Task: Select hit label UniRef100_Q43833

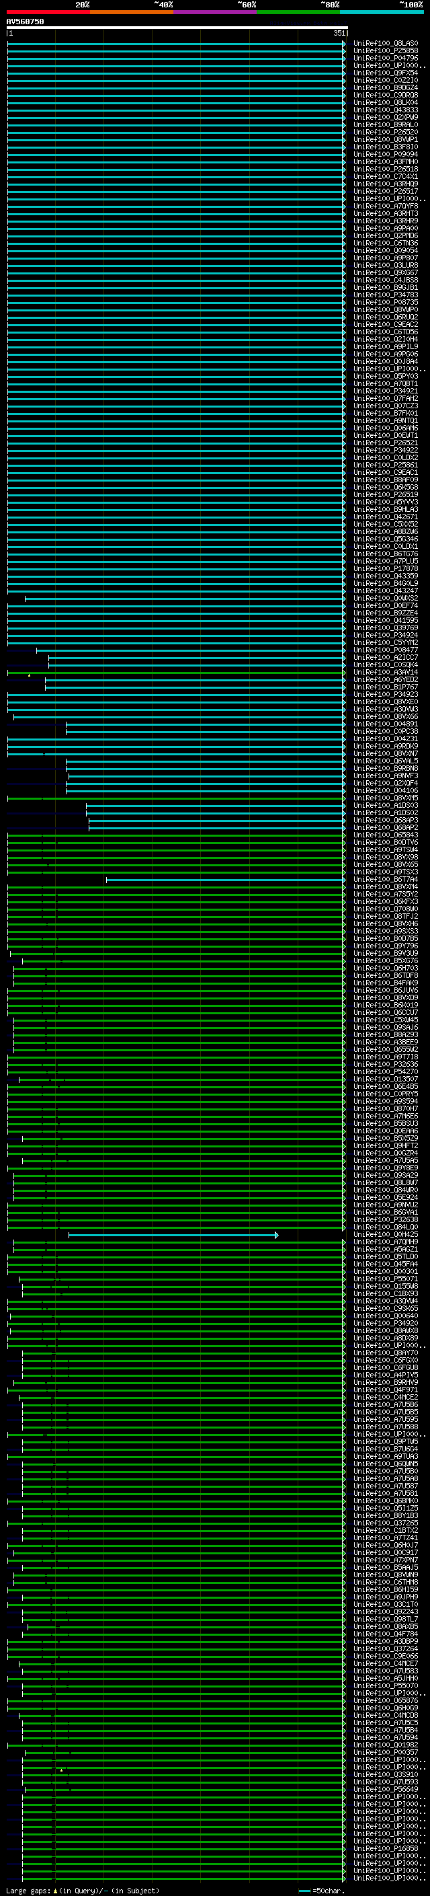Action: [x=386, y=110]
